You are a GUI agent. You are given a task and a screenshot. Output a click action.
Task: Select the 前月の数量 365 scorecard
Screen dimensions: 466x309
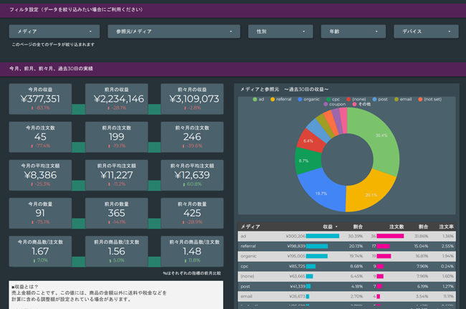click(x=116, y=214)
